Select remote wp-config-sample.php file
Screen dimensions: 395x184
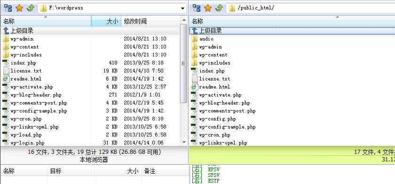coord(227,127)
